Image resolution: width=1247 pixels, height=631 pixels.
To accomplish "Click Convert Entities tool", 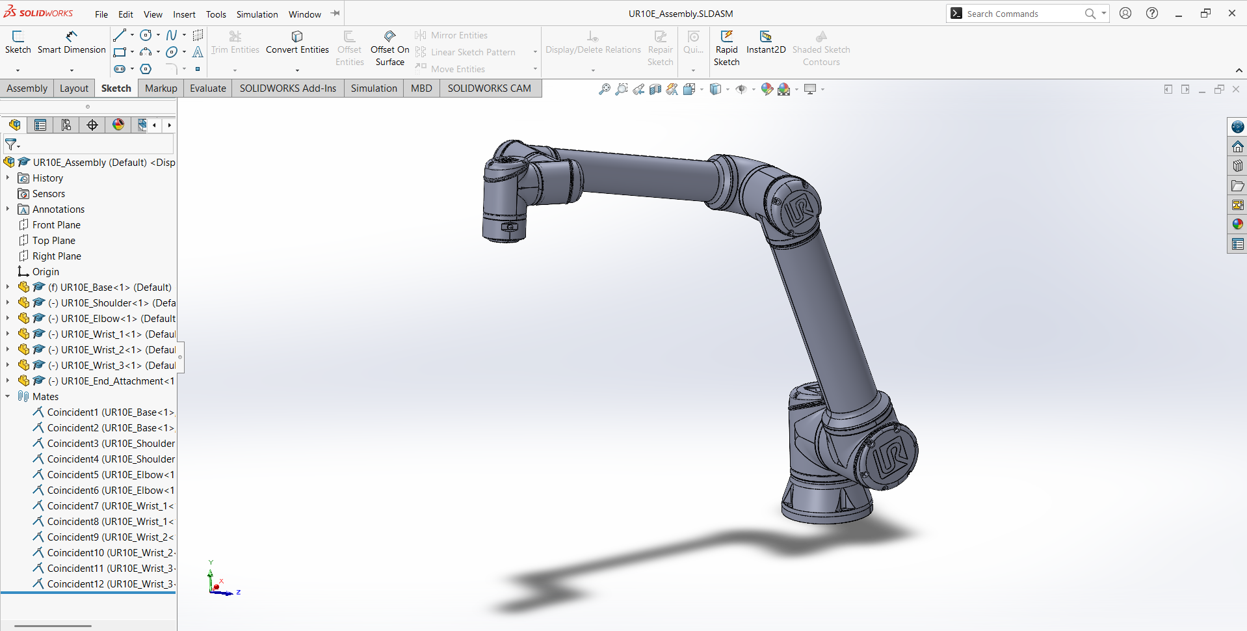I will [297, 42].
